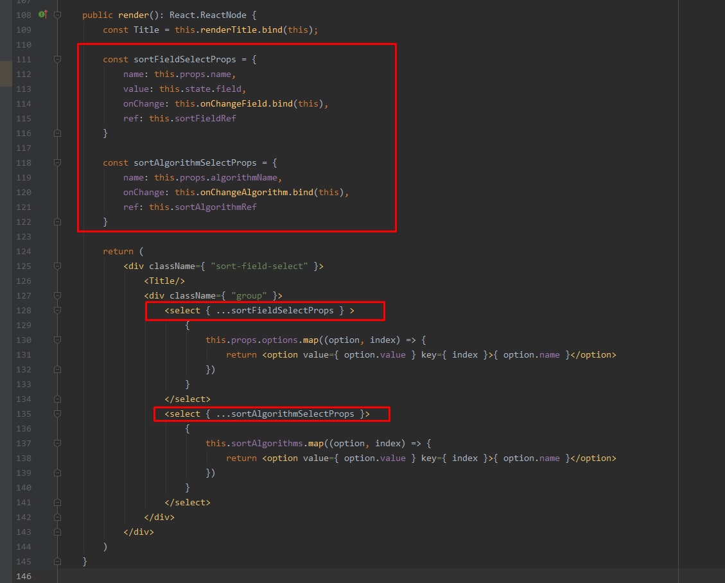Click line number 117 in the gutter

(x=24, y=148)
